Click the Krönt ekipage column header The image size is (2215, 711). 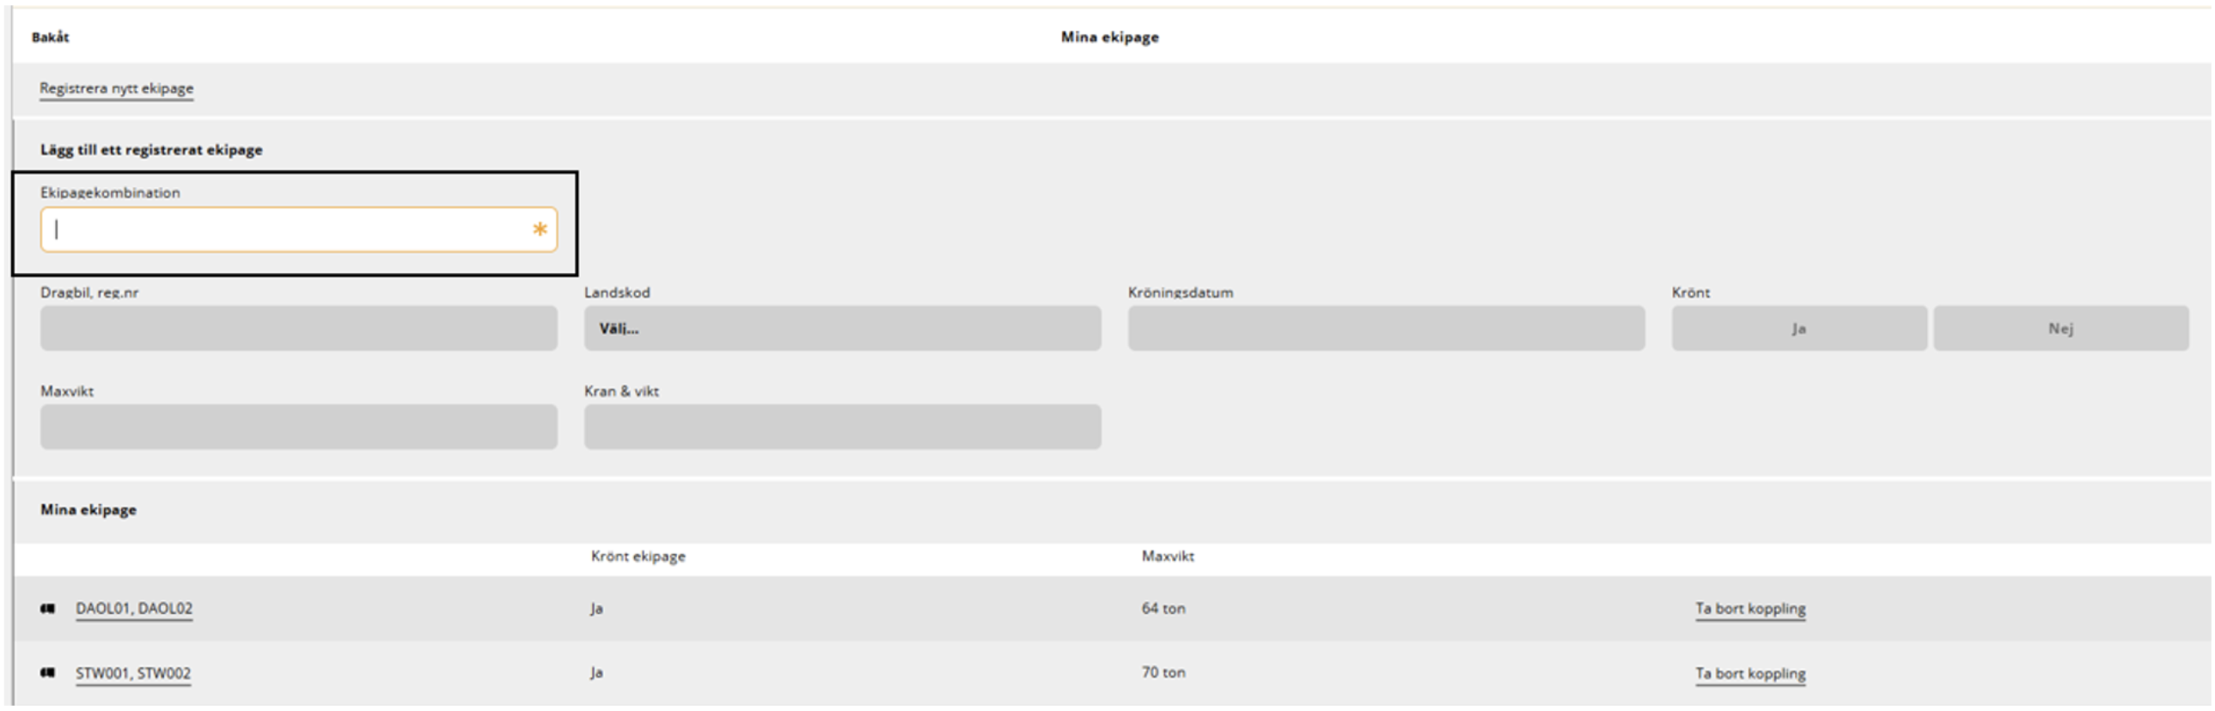(x=638, y=556)
